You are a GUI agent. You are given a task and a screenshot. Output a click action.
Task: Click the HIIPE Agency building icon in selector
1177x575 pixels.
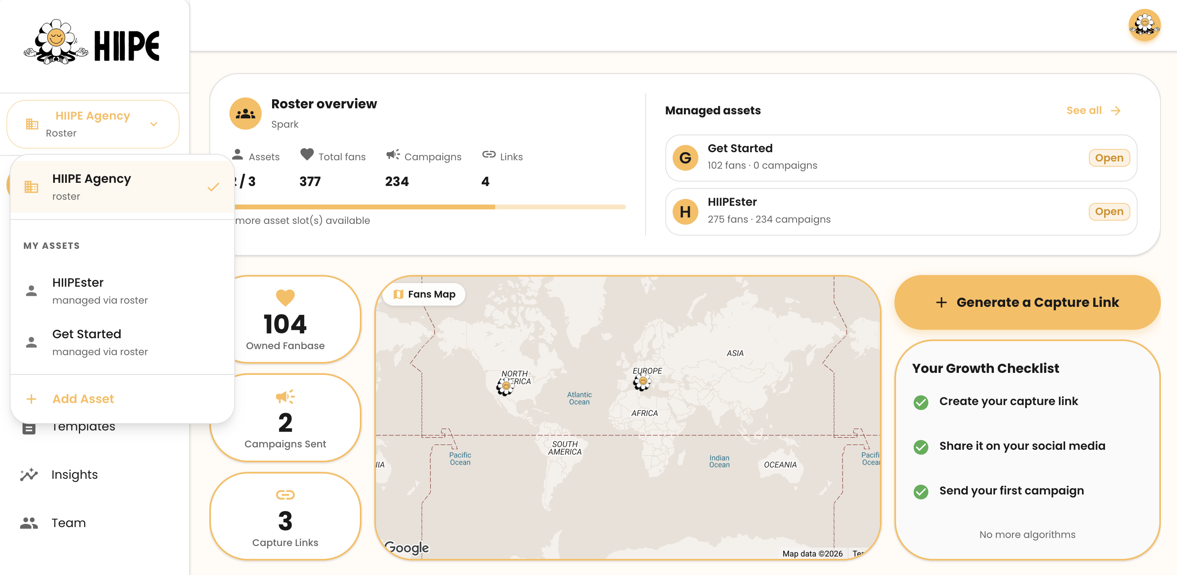click(32, 124)
